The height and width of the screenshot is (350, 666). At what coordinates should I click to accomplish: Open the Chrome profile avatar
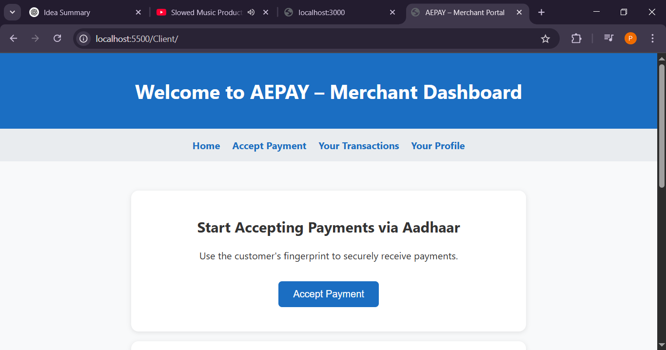click(630, 39)
